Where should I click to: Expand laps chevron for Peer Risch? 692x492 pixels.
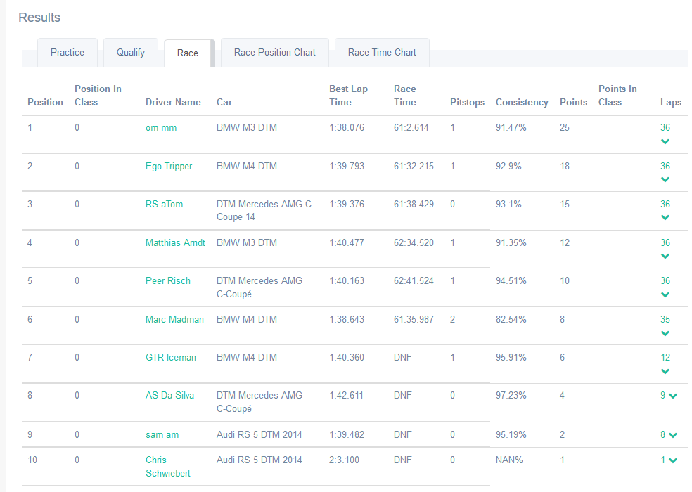point(665,294)
